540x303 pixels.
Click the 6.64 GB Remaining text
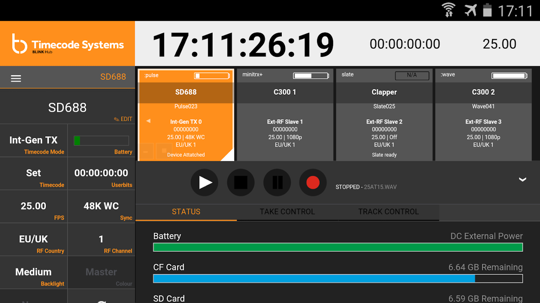(485, 267)
